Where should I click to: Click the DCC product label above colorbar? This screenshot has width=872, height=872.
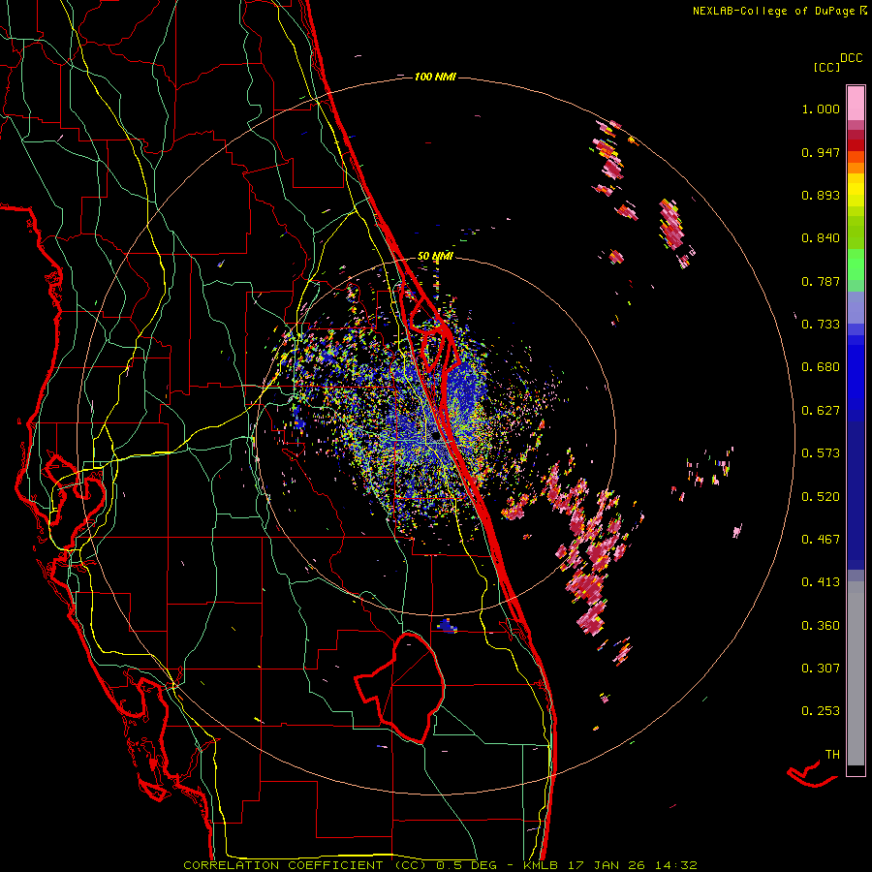(x=851, y=58)
